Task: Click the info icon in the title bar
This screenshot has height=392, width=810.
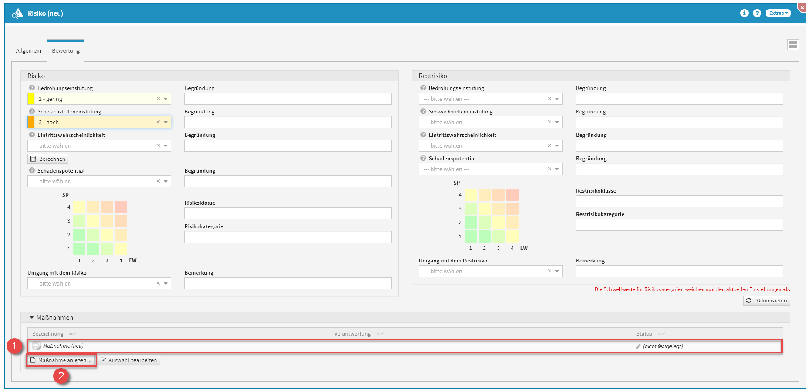Action: click(744, 13)
